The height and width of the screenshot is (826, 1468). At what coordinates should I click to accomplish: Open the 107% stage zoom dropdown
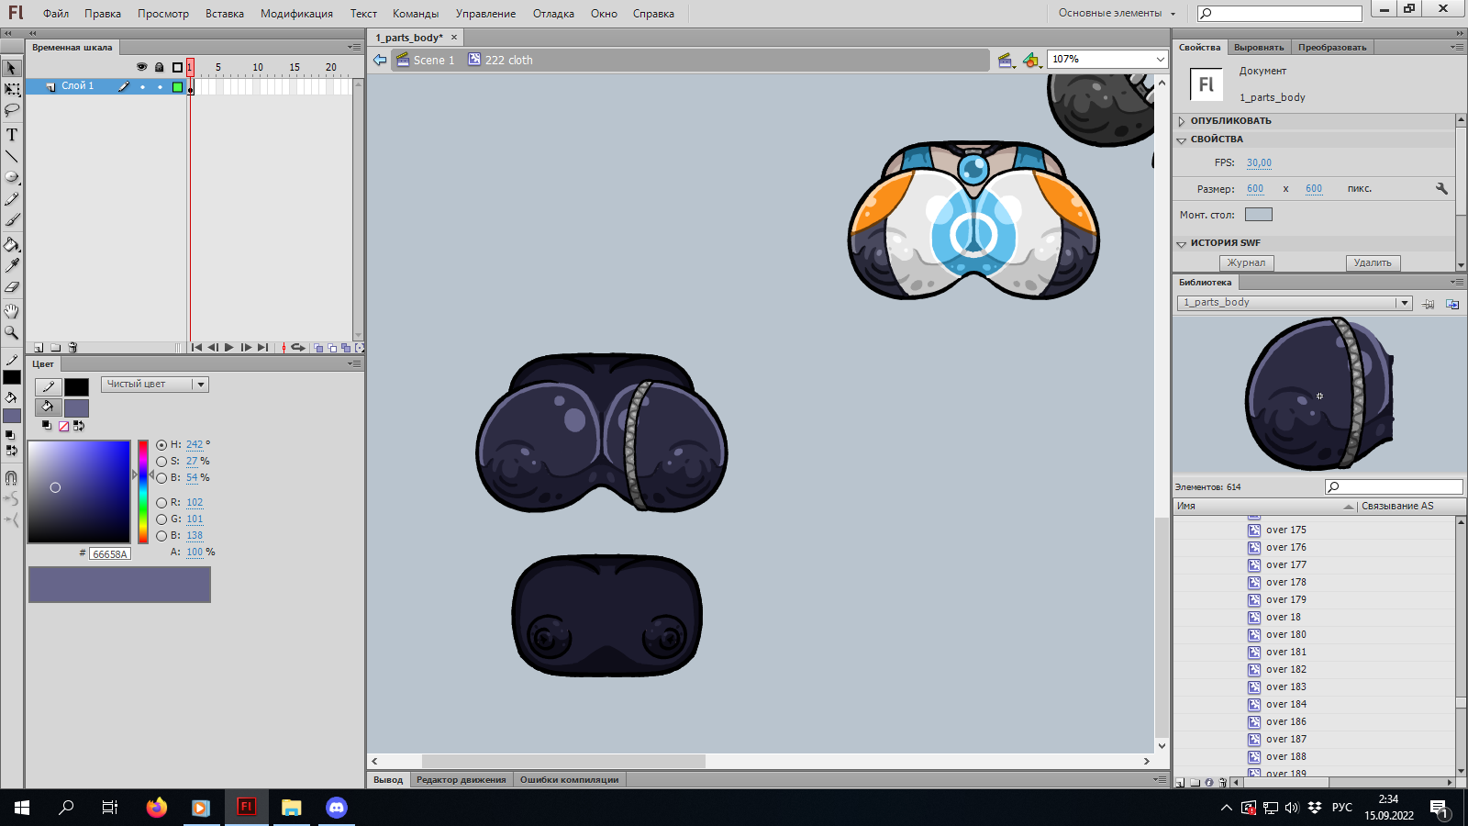pyautogui.click(x=1160, y=60)
